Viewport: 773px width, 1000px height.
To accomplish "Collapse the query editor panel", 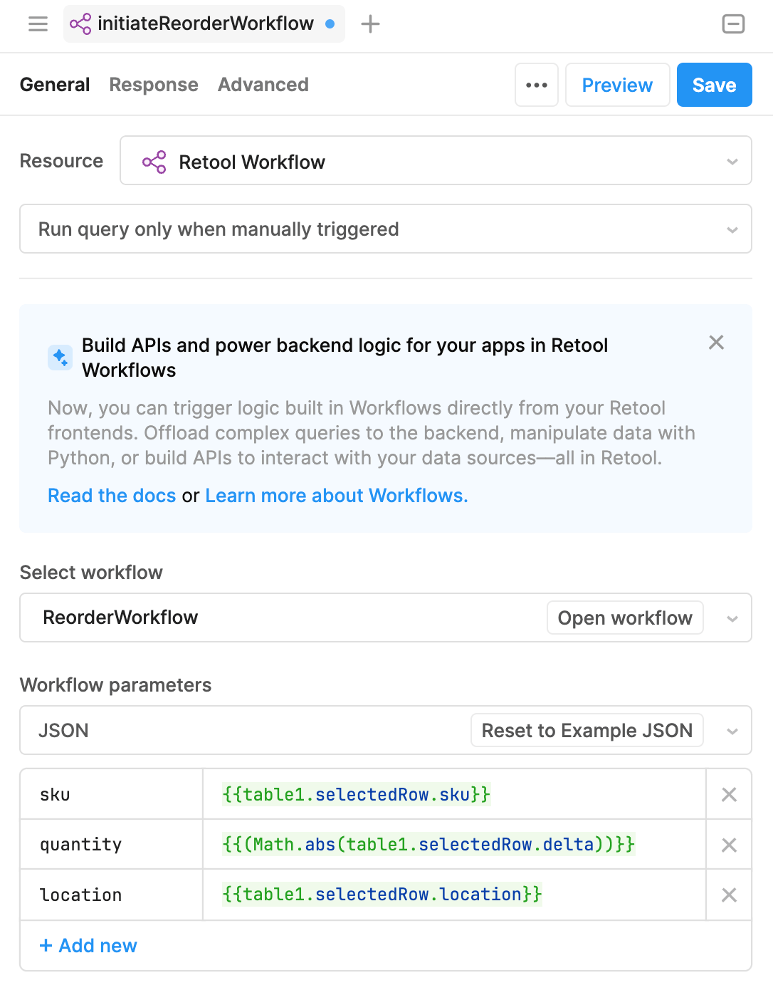I will pos(733,24).
